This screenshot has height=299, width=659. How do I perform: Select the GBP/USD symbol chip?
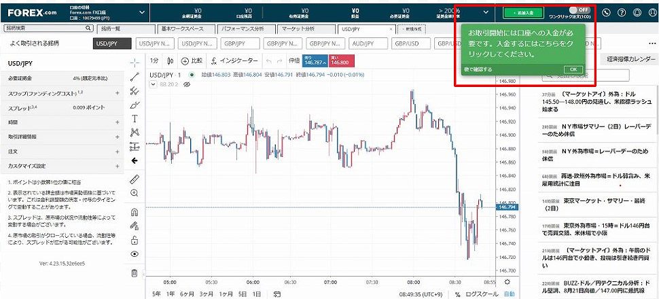pyautogui.click(x=412, y=43)
